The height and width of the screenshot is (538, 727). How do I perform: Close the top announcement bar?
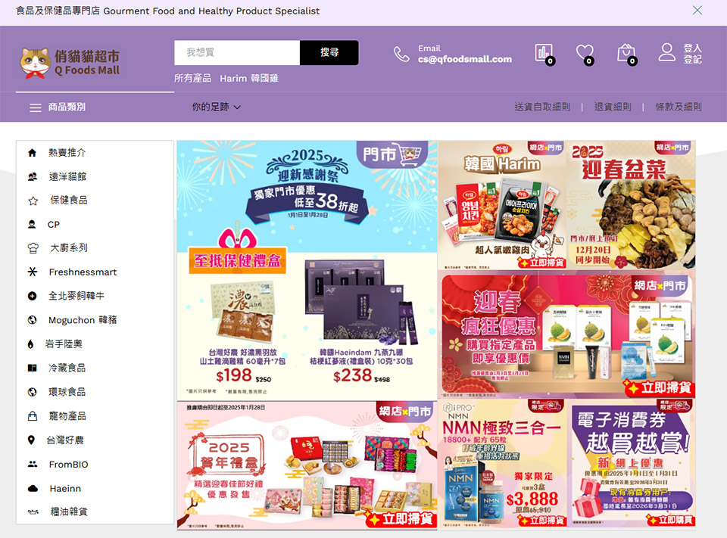coord(697,11)
